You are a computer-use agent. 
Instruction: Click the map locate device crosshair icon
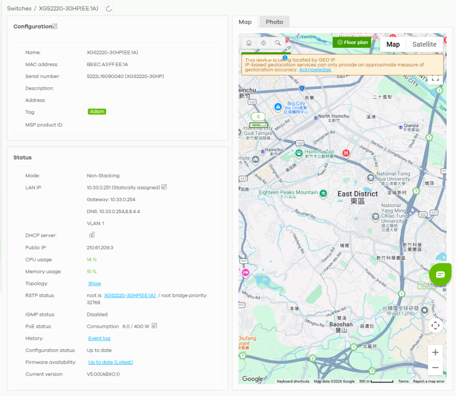coord(263,43)
